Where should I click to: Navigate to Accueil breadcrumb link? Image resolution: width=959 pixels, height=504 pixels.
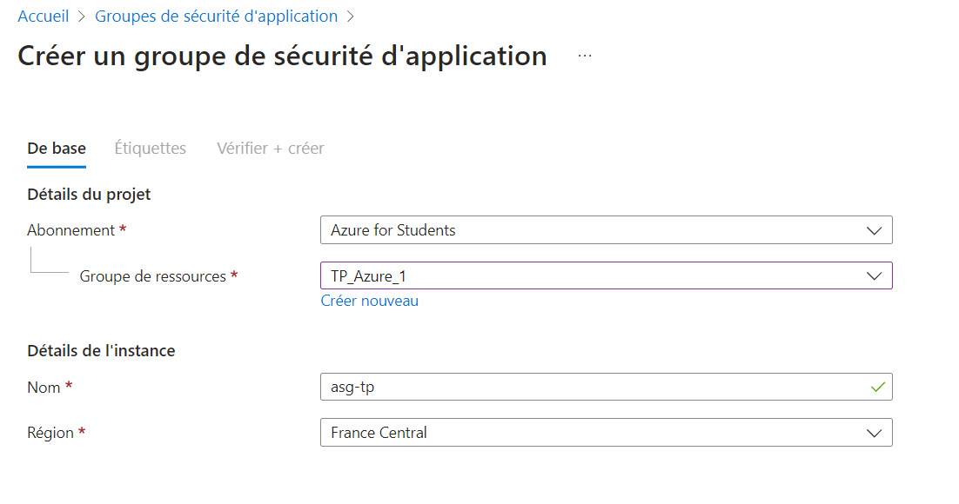click(x=44, y=17)
